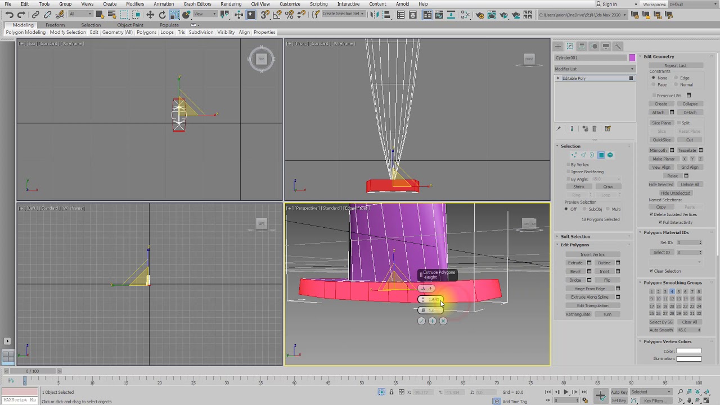
Task: Open Bevel settings box next to Bevel
Action: pos(589,271)
